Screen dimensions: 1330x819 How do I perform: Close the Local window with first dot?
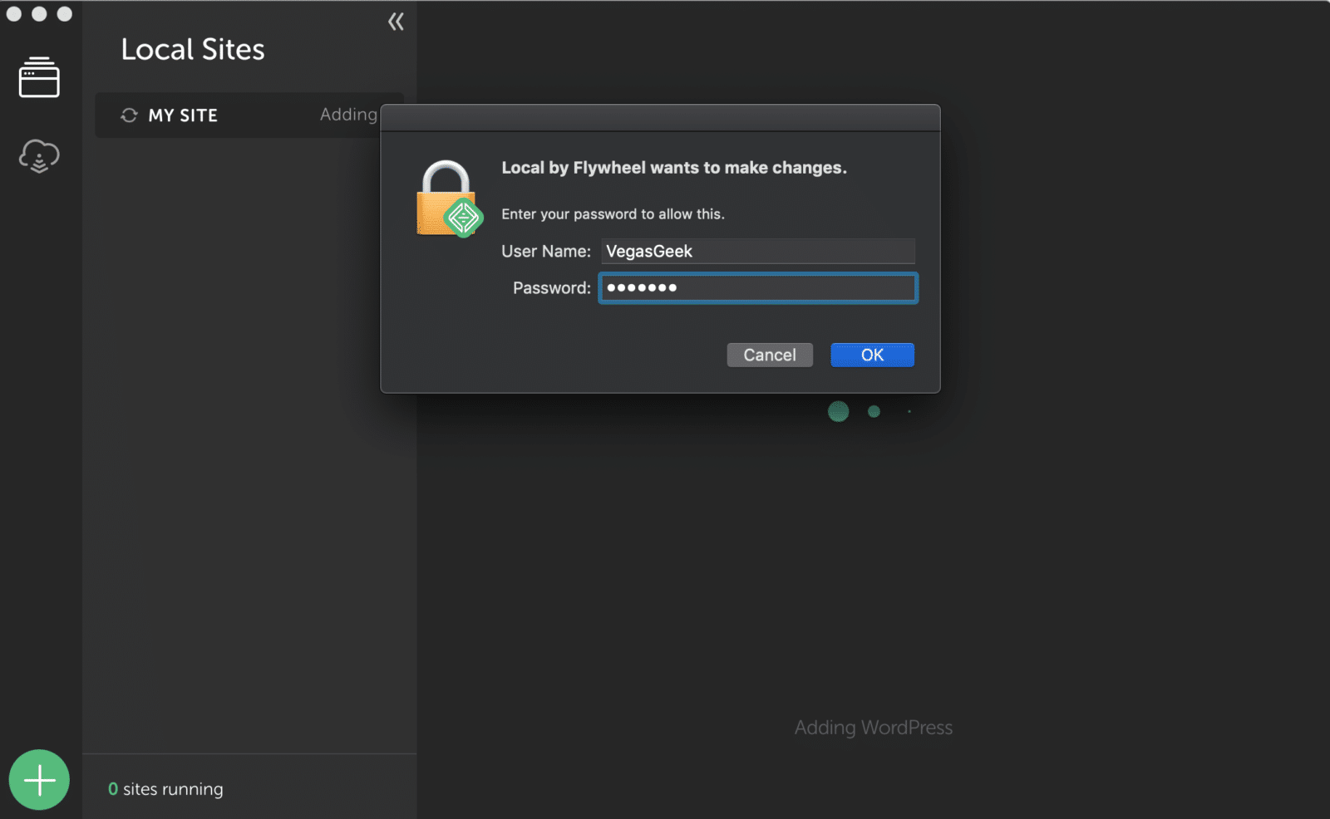14,13
